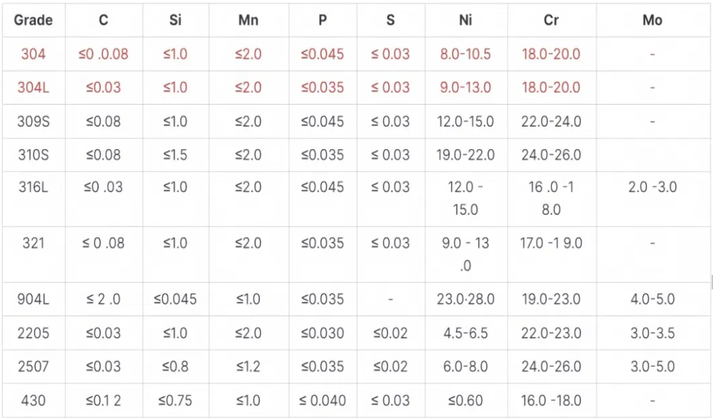This screenshot has height=420, width=713.
Task: Select the ≤0.60 Ni value for 430
Action: tap(465, 400)
